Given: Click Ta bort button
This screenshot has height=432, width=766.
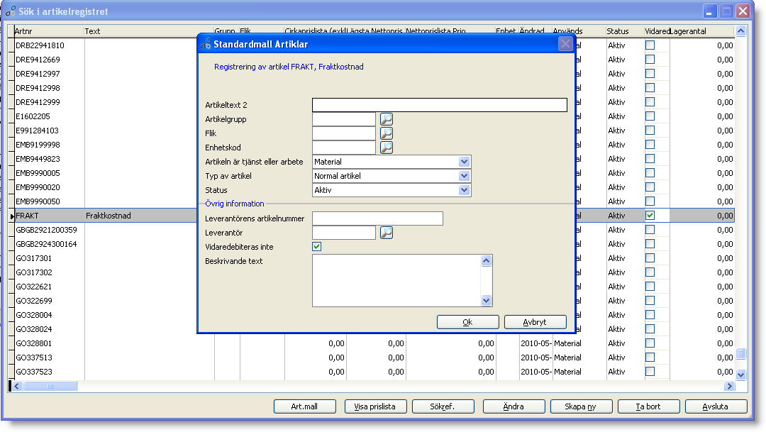Looking at the screenshot, I should (x=648, y=406).
